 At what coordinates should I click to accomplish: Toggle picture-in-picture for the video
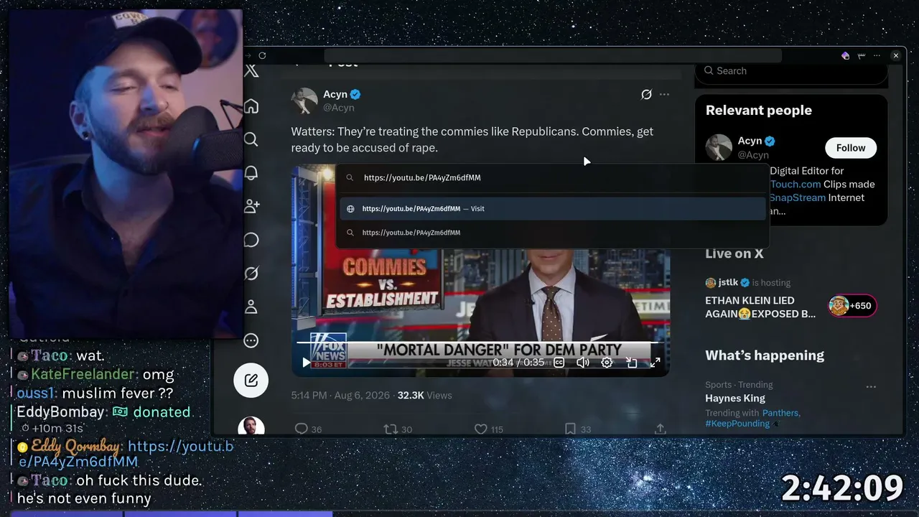(x=631, y=363)
